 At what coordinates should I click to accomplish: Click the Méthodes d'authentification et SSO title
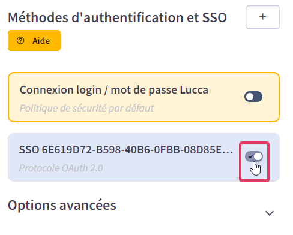pos(117,17)
